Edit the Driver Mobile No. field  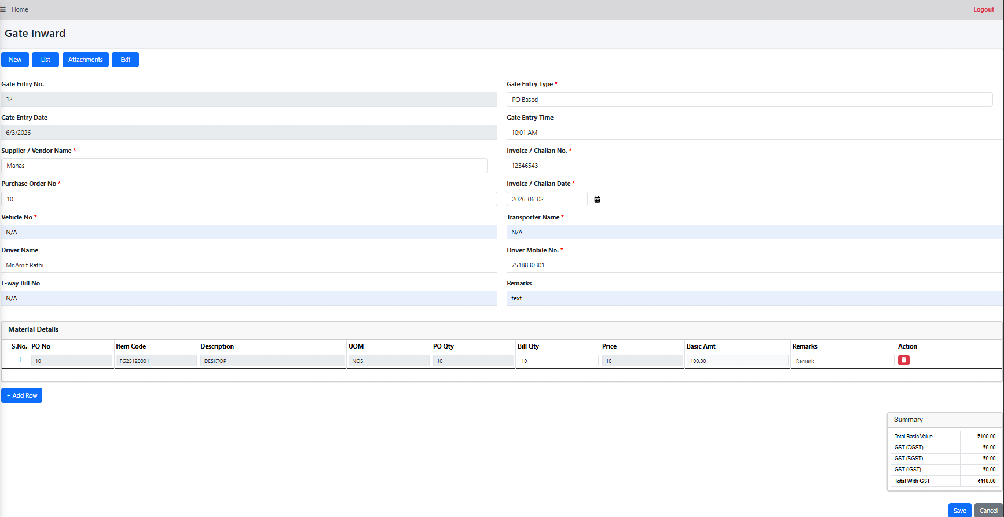(x=755, y=265)
